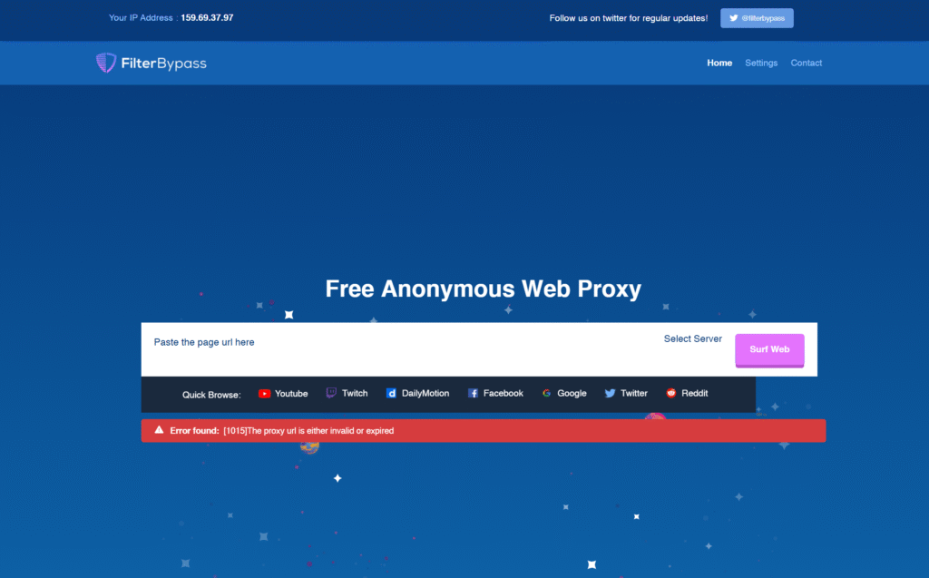Click the Twitch logo icon

[331, 393]
